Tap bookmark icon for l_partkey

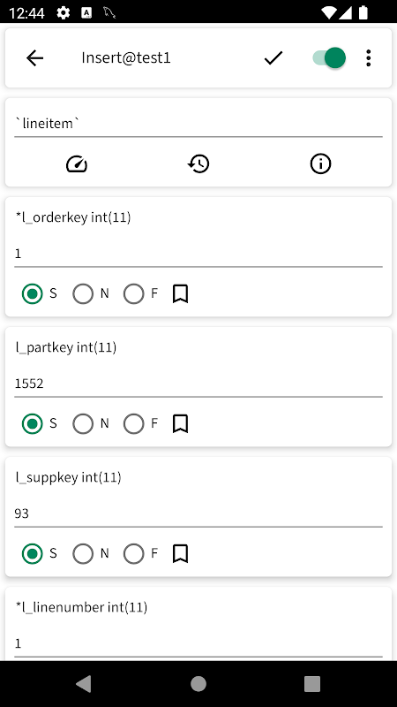coord(180,424)
